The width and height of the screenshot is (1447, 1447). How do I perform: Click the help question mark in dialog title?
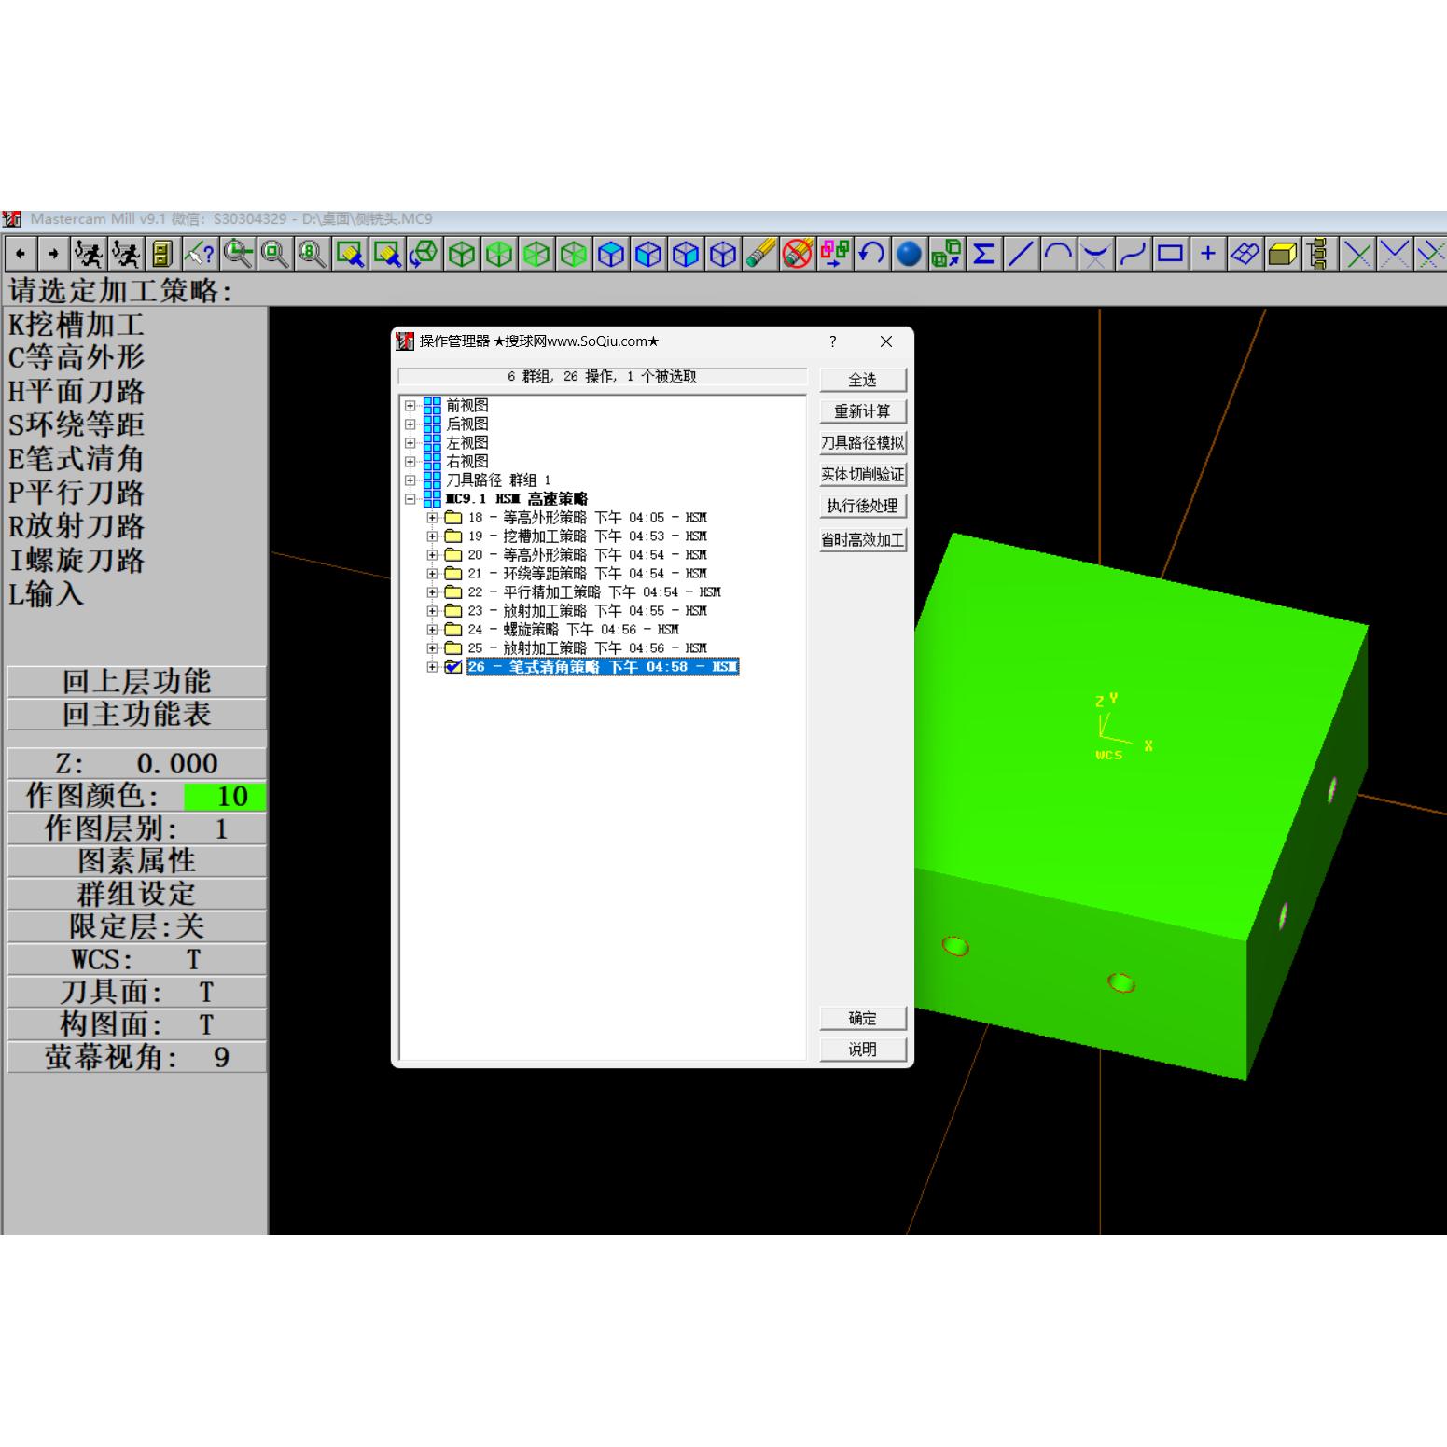pyautogui.click(x=832, y=341)
